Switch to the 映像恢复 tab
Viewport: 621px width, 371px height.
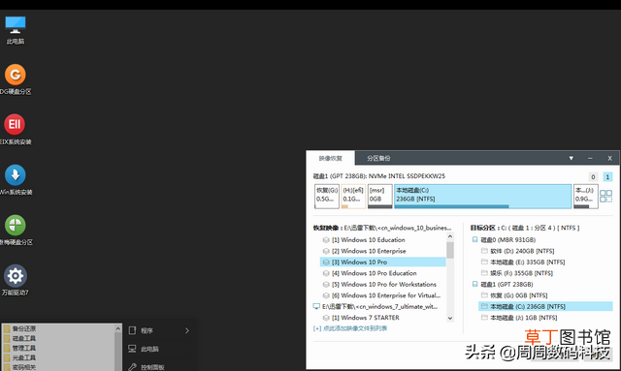330,158
